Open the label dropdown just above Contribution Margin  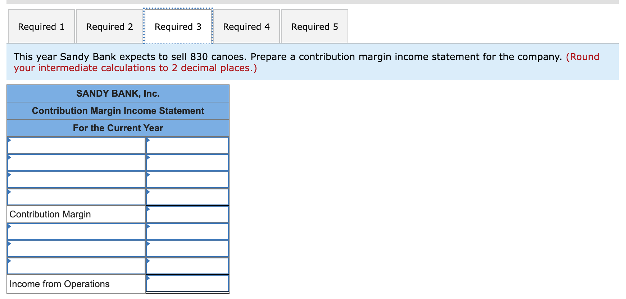click(76, 197)
